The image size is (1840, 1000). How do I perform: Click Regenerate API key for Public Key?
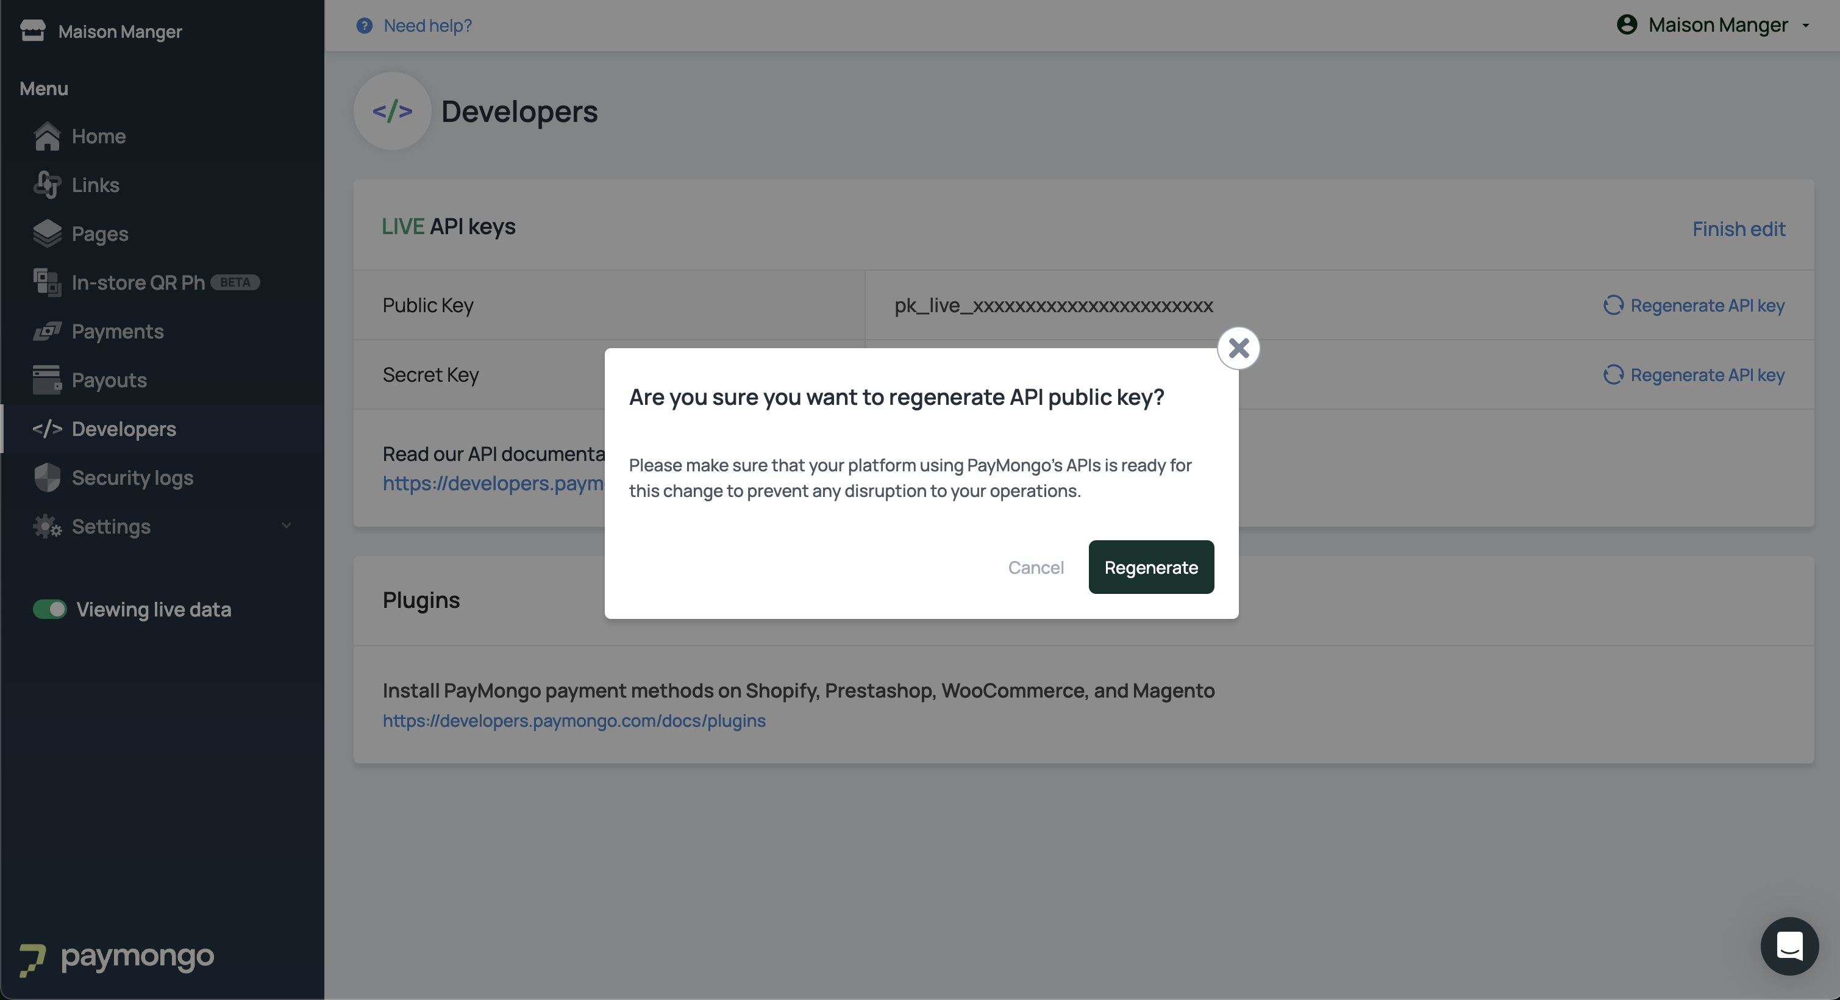point(1707,305)
